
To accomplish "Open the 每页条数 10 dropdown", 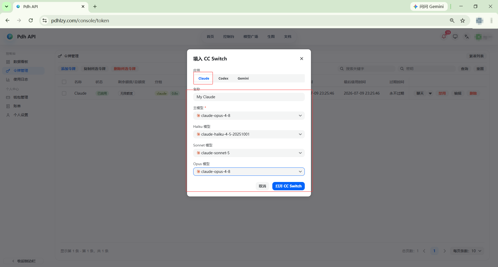I will pyautogui.click(x=467, y=251).
